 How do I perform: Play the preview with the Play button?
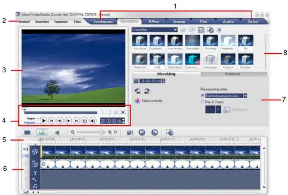[44, 121]
